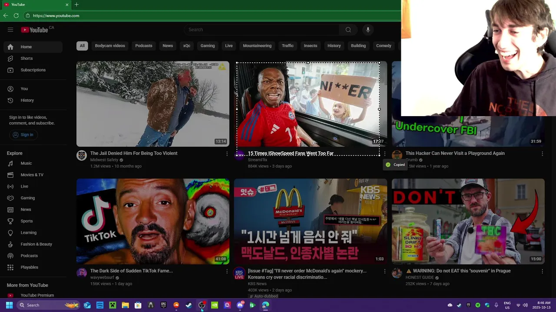
Task: Open the wavywebsurf channel link
Action: pos(102,277)
